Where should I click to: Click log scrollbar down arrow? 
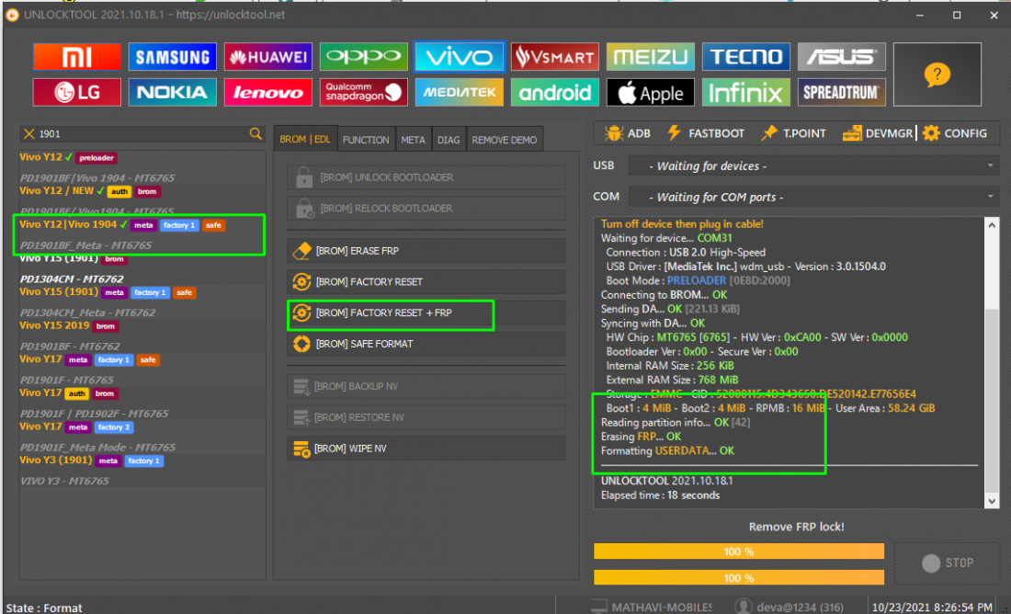click(992, 501)
